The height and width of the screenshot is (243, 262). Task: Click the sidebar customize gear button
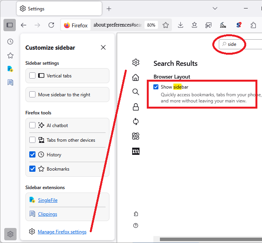(10, 234)
